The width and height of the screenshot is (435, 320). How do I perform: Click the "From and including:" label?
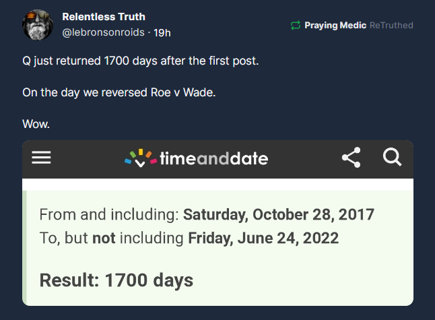point(110,215)
